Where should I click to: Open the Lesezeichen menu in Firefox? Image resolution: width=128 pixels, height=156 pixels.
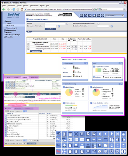pos(34,6)
